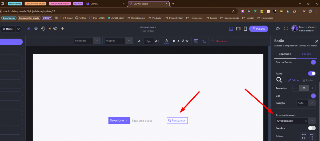This screenshot has height=141, width=320.
Task: Toggle preview eye icon
Action: click(x=55, y=28)
